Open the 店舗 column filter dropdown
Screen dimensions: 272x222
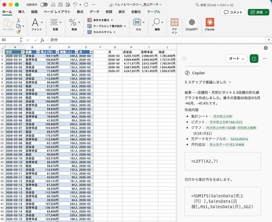coord(38,52)
